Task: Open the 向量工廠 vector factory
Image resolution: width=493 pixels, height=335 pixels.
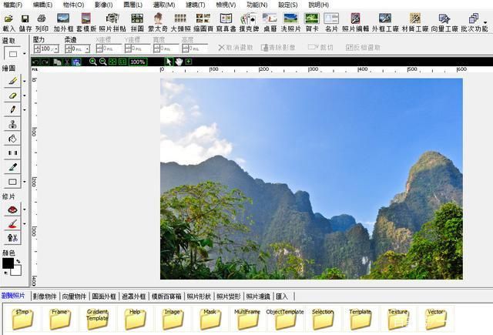Action: click(444, 22)
